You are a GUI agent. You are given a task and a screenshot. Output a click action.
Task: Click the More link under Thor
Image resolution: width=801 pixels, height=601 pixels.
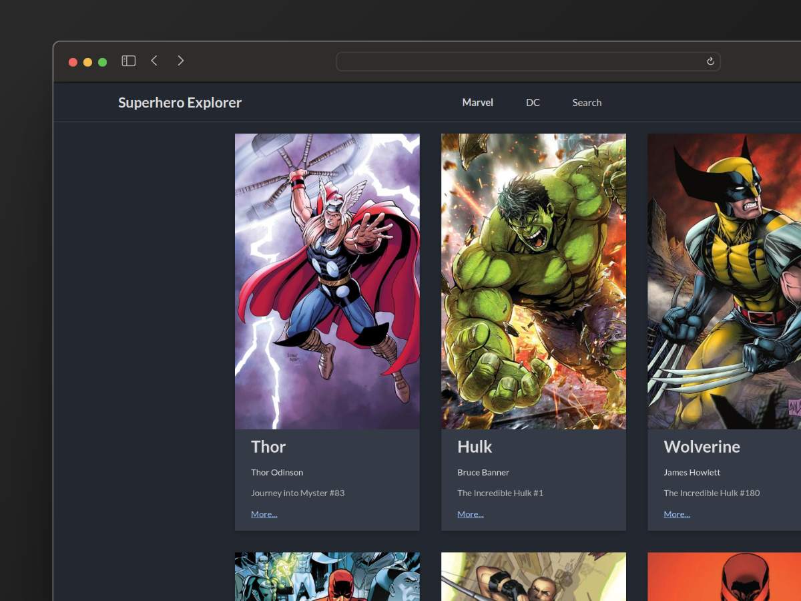(264, 514)
